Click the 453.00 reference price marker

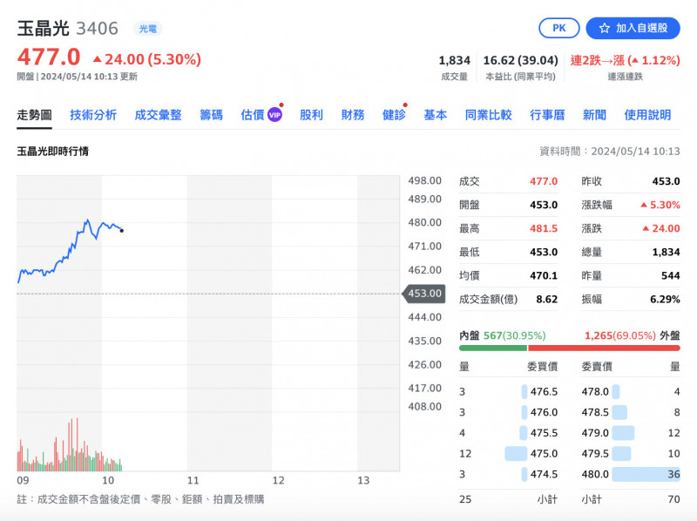coord(423,294)
